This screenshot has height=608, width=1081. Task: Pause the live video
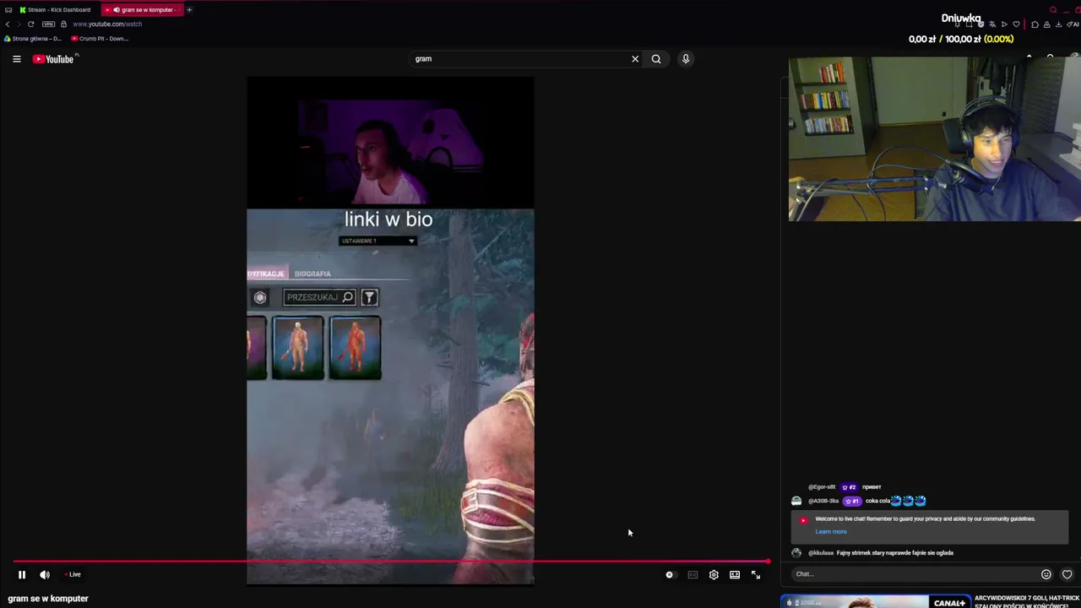click(x=22, y=575)
